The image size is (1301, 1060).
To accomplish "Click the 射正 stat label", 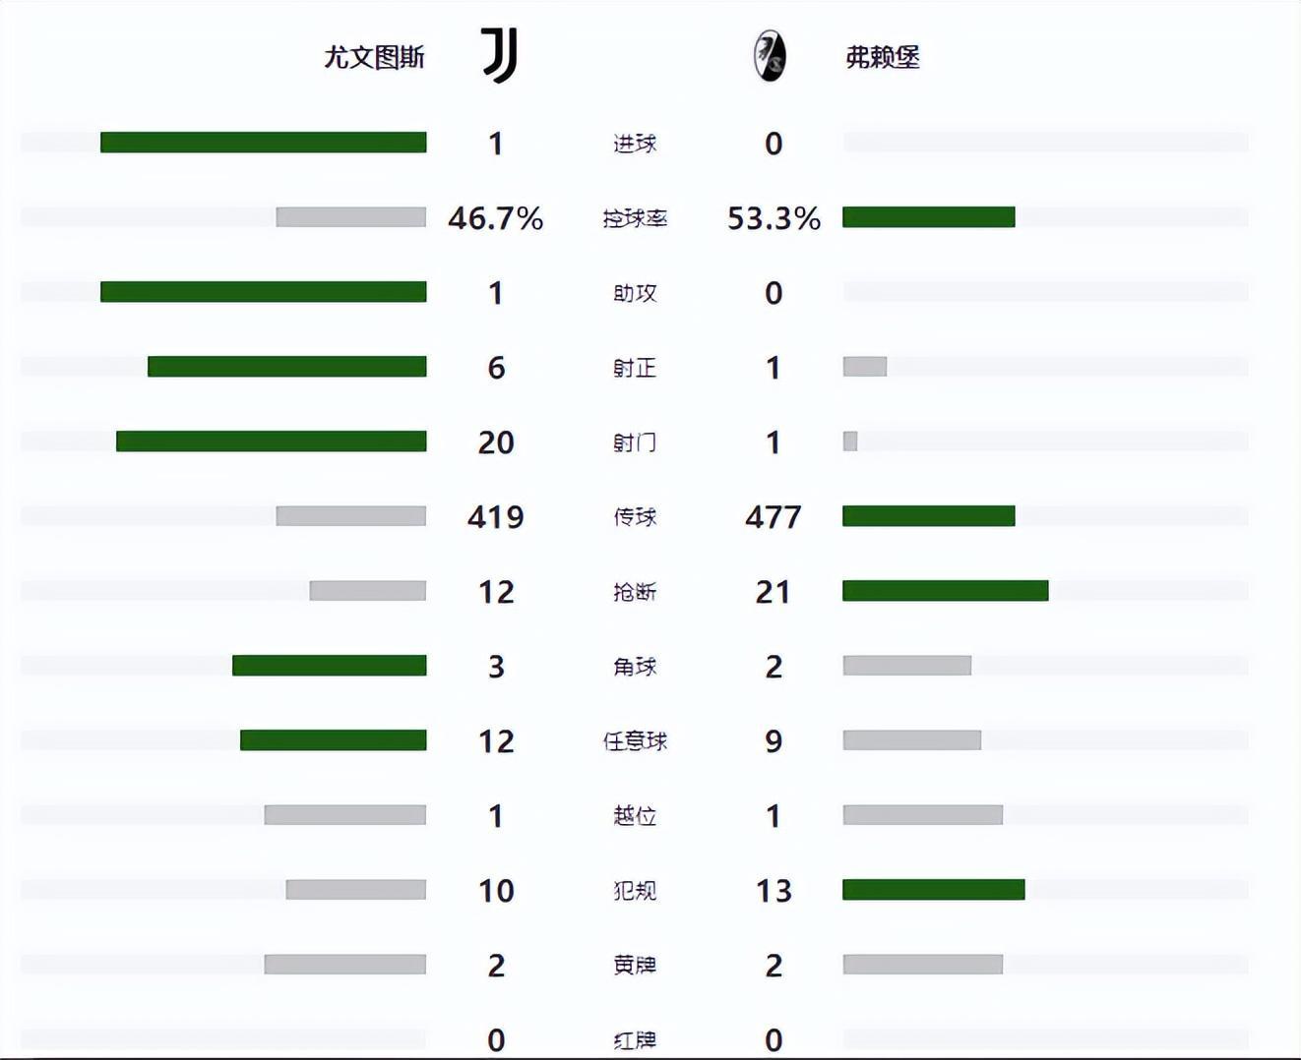I will pyautogui.click(x=635, y=368).
